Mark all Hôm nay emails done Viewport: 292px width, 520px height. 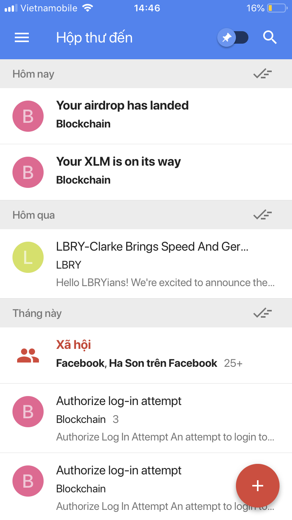262,74
